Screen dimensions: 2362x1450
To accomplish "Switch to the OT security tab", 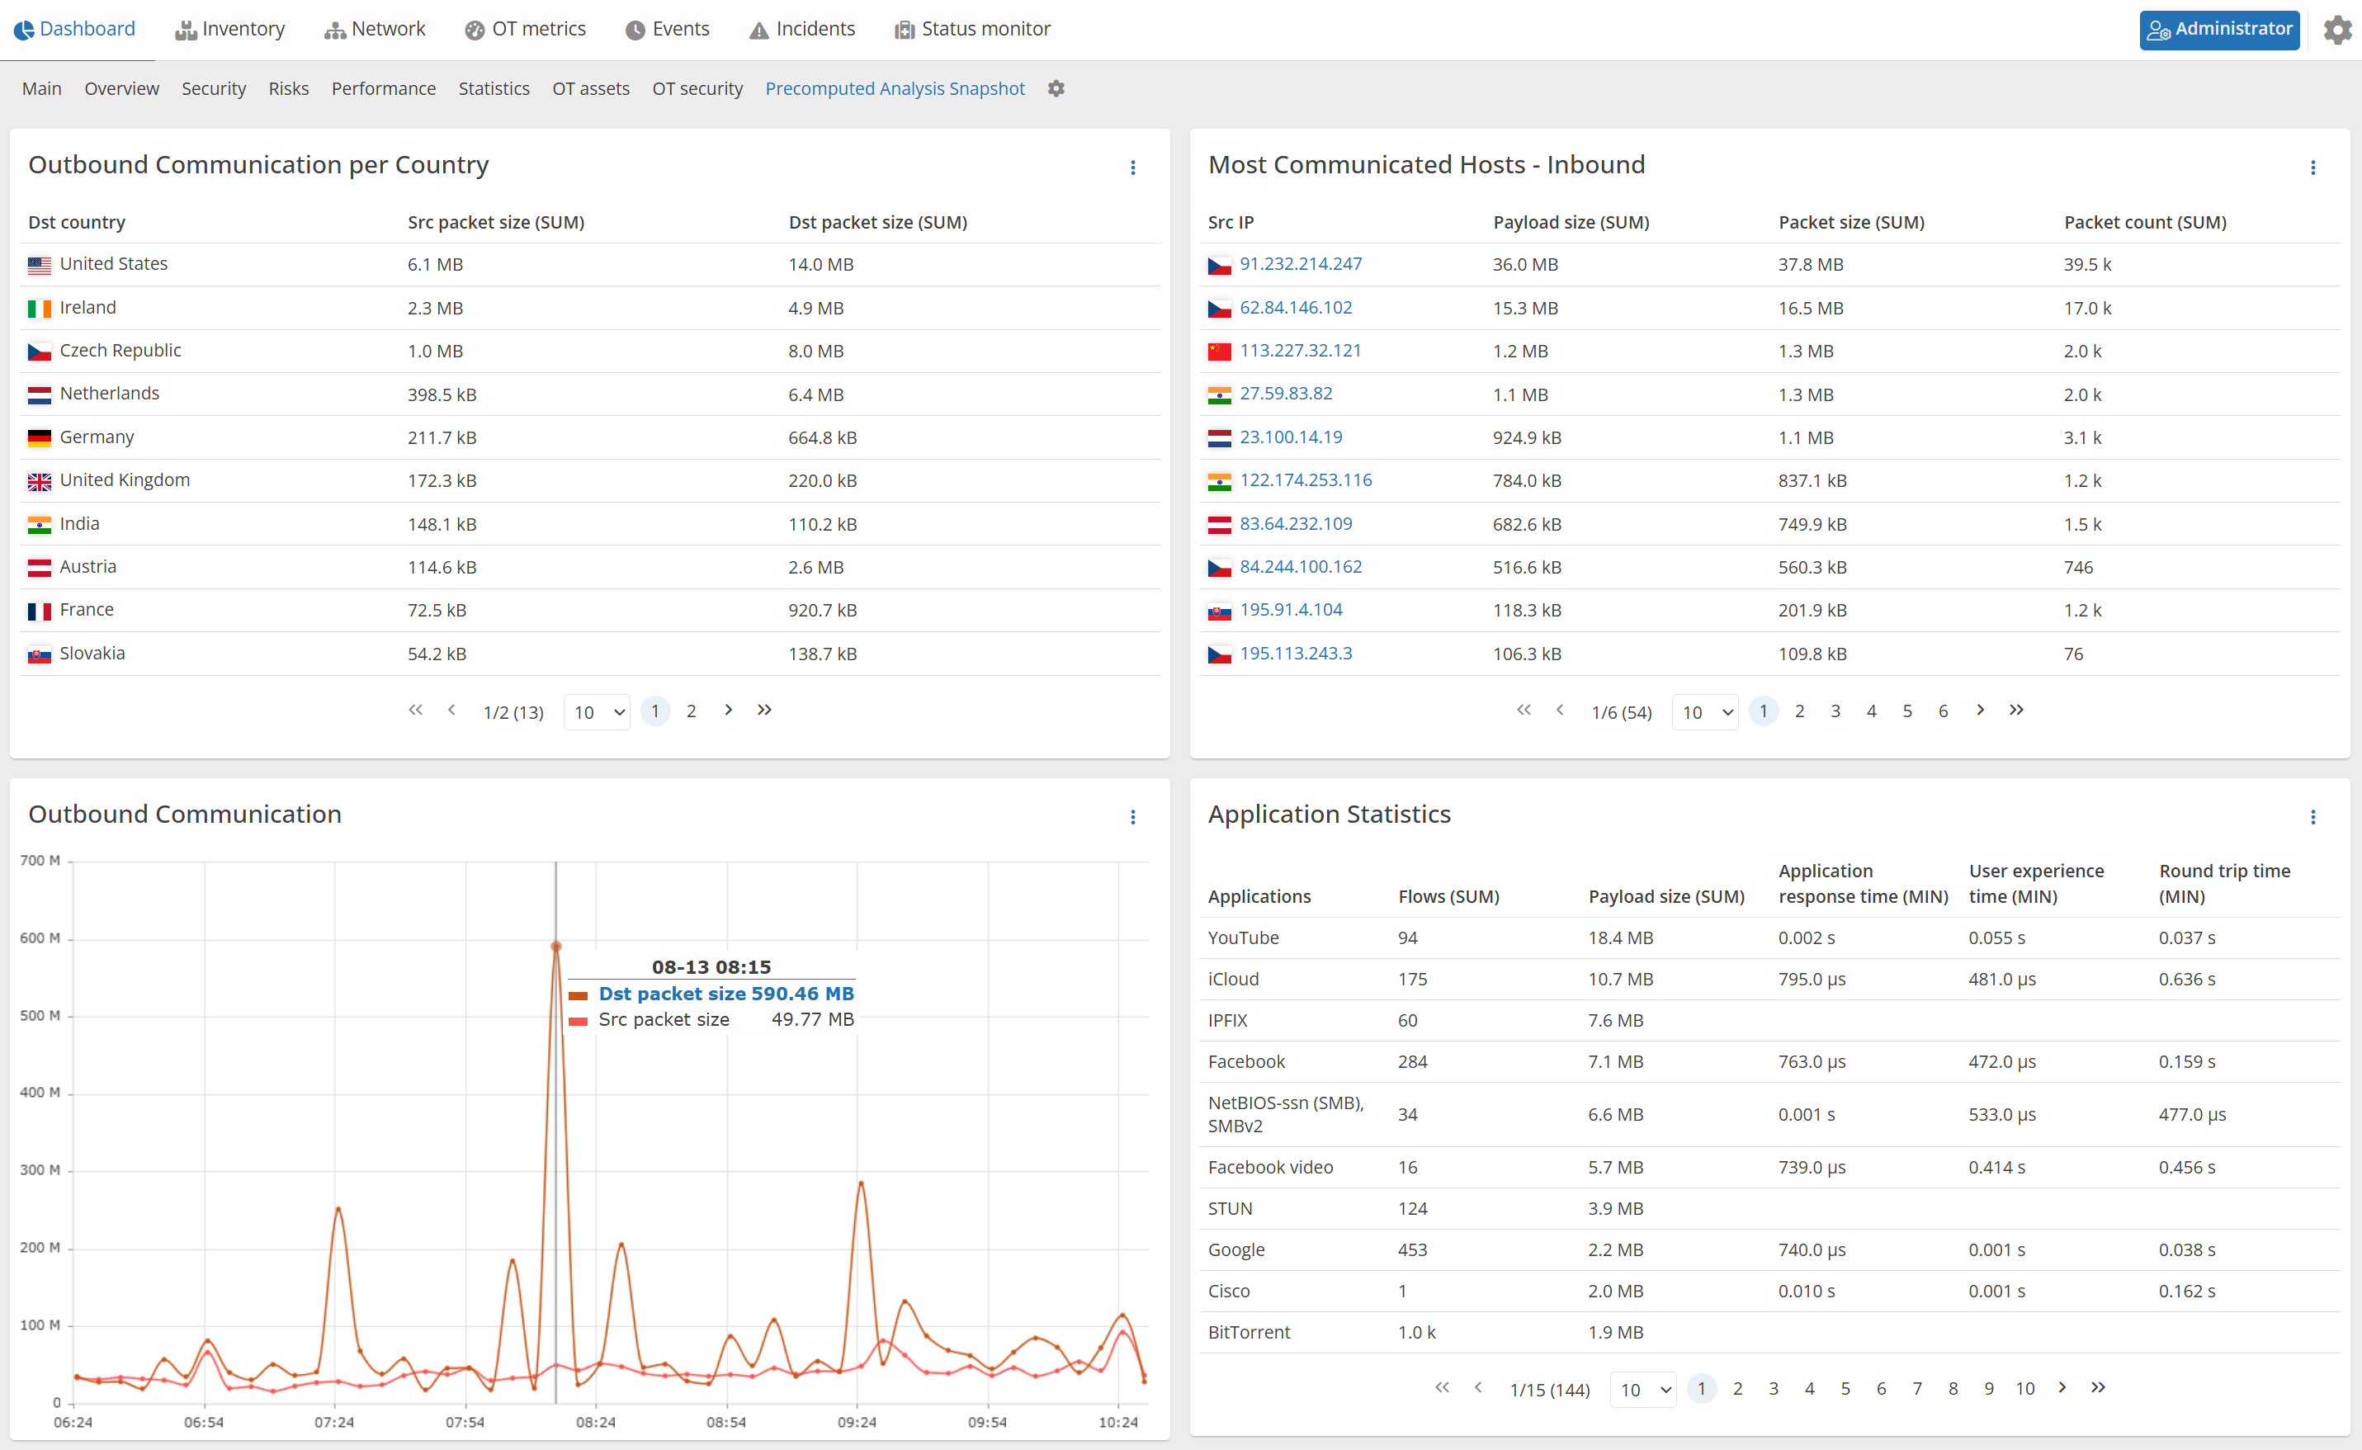I will 697,88.
